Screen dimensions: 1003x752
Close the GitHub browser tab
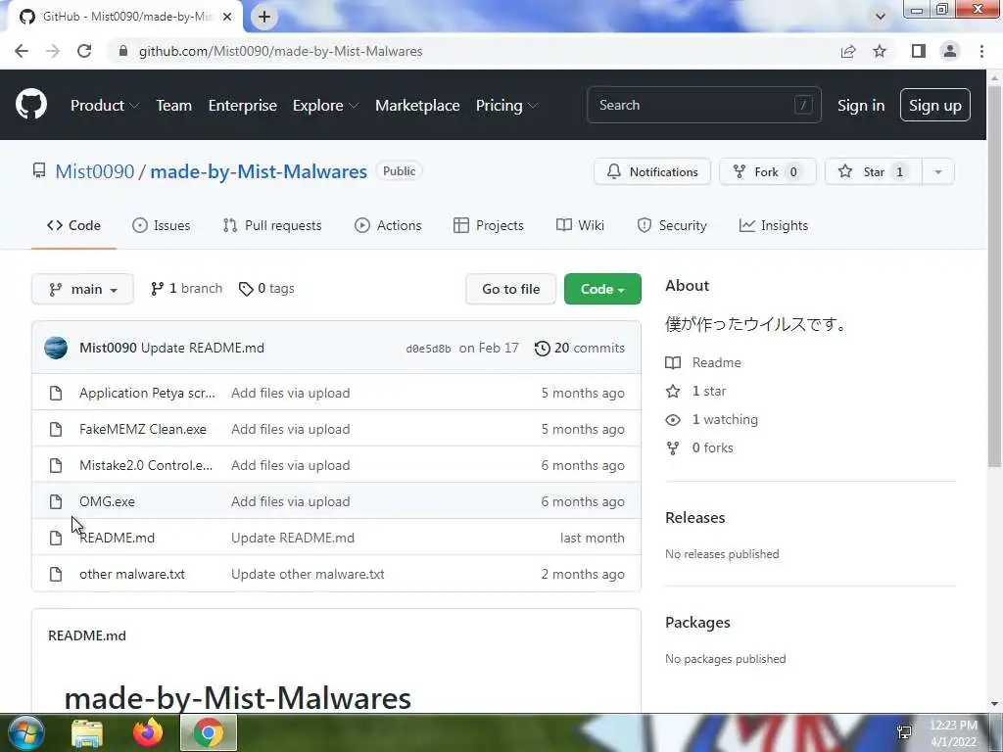[227, 17]
